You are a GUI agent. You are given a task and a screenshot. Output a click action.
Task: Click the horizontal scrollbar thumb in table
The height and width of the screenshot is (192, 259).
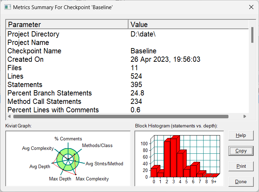(x=121, y=117)
